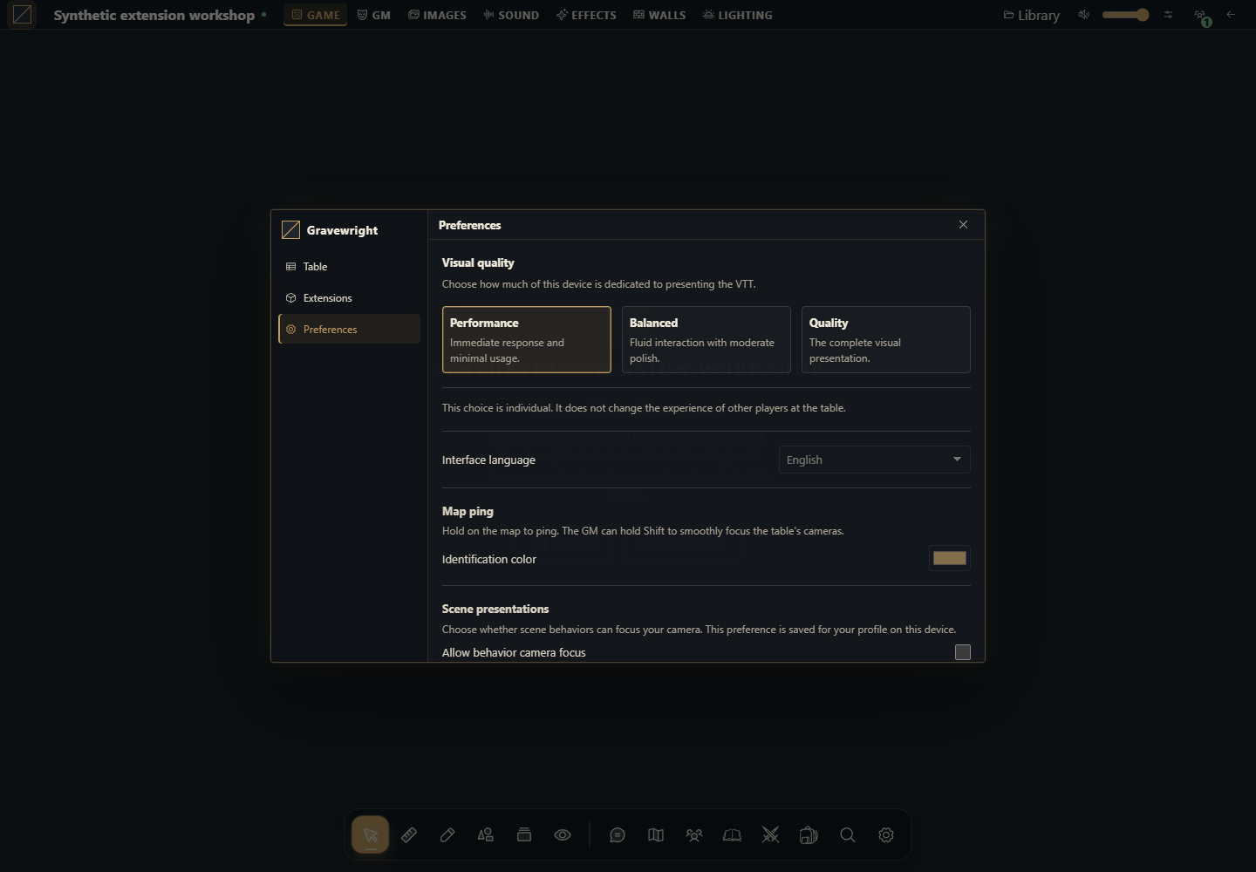This screenshot has height=872, width=1256.
Task: Select the pencil drawing tool
Action: click(x=447, y=835)
